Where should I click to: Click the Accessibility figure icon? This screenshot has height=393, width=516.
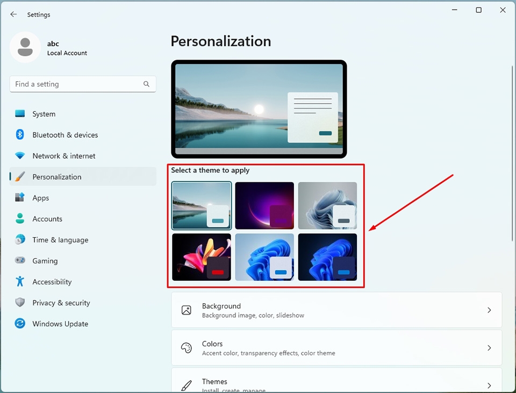coord(20,281)
